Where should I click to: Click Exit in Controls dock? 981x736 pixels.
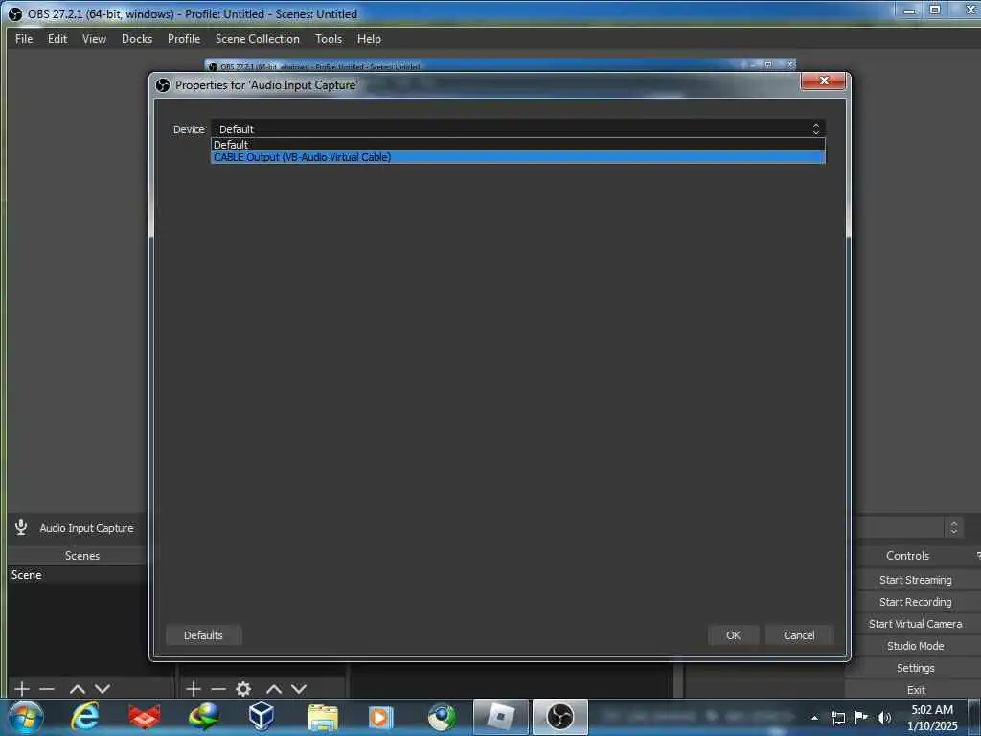(x=915, y=690)
